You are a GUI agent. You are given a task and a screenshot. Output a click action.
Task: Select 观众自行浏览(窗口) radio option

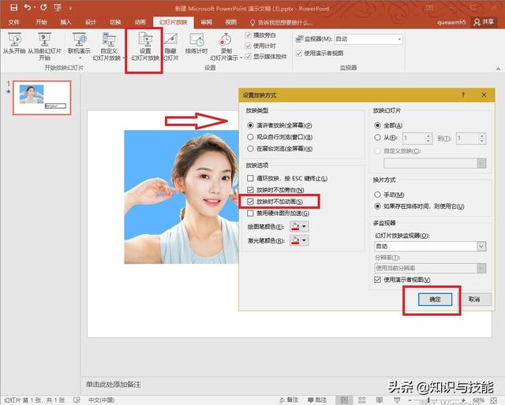251,137
